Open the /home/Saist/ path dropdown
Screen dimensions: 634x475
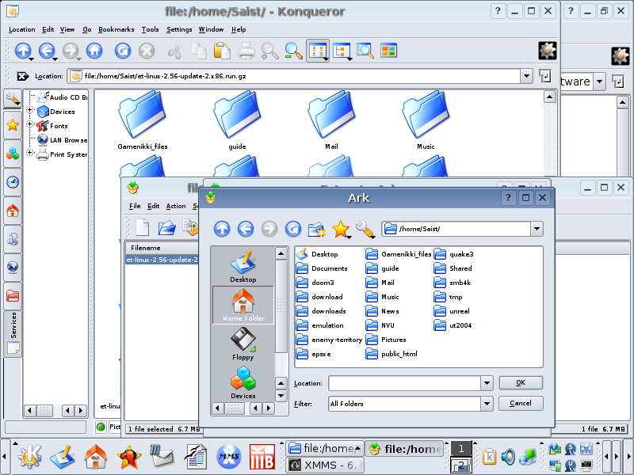(537, 230)
